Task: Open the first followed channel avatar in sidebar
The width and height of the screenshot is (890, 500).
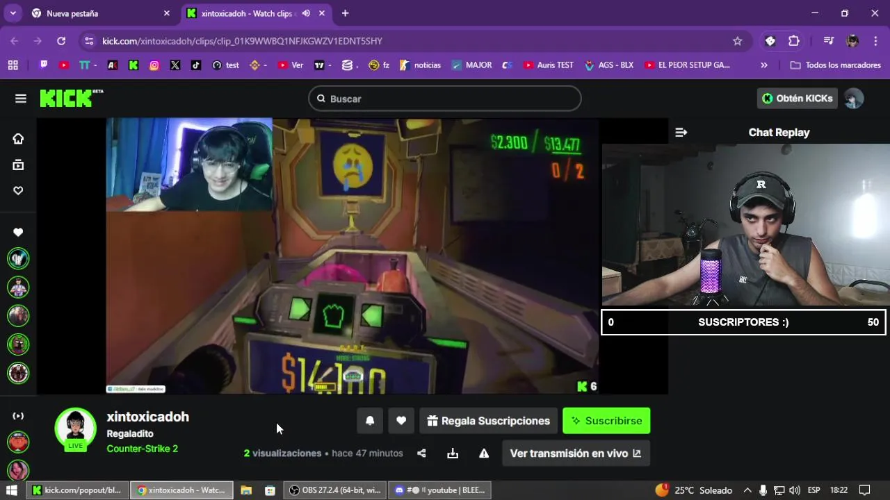Action: 18,258
